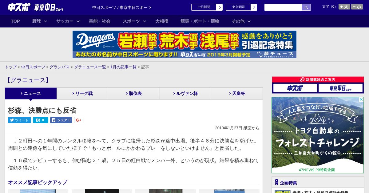Switch to the ルヴァン杯 tab

click(185, 93)
